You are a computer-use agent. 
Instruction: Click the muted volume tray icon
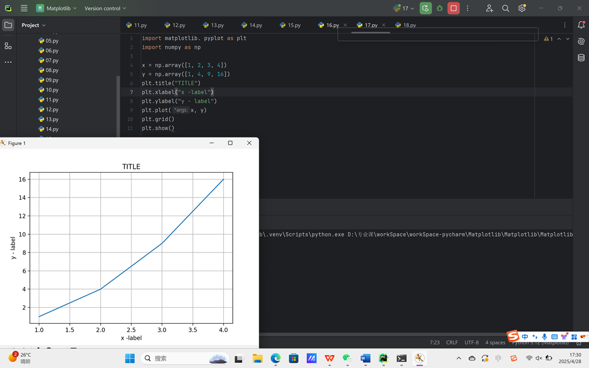(539, 358)
